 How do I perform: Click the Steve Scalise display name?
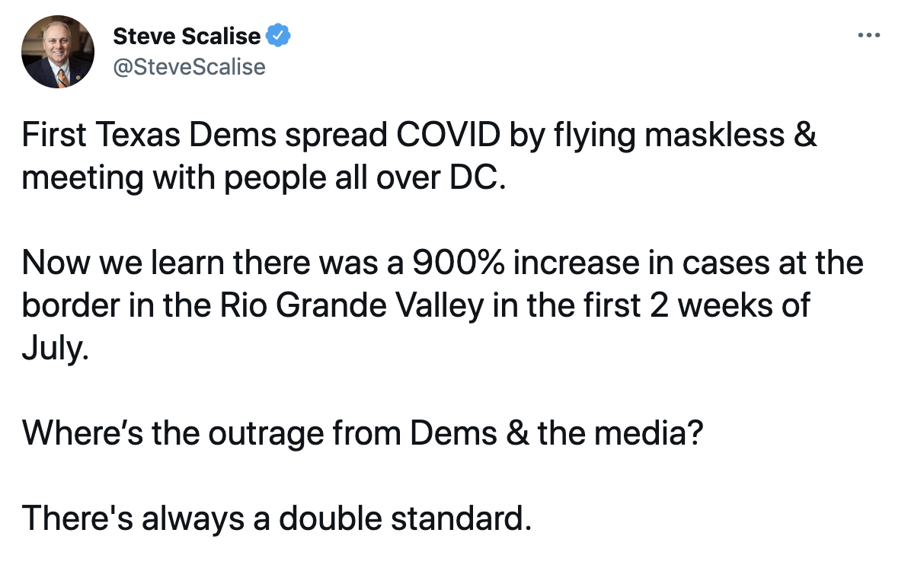pyautogui.click(x=186, y=36)
